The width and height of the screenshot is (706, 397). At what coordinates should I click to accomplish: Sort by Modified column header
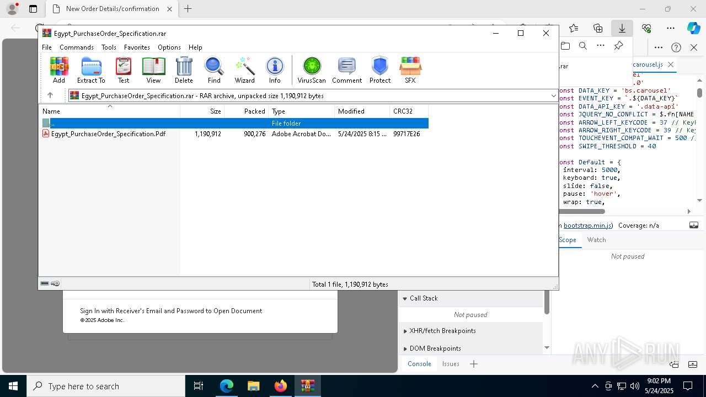362,111
